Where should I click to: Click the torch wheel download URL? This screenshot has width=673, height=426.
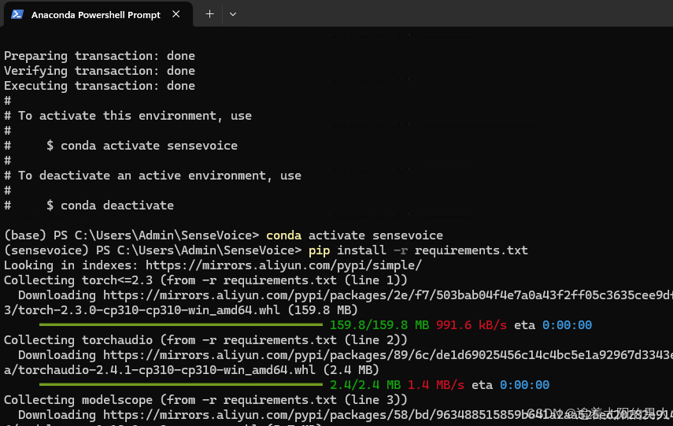388,295
